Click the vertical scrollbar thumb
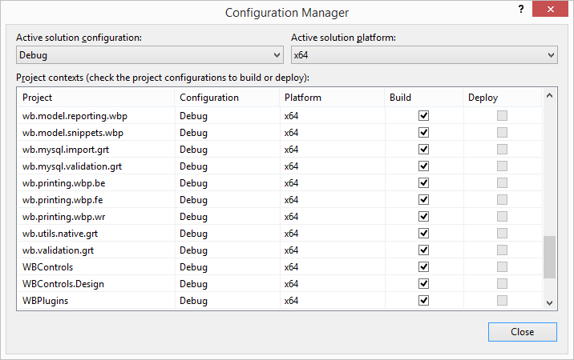The height and width of the screenshot is (360, 574). pos(549,257)
